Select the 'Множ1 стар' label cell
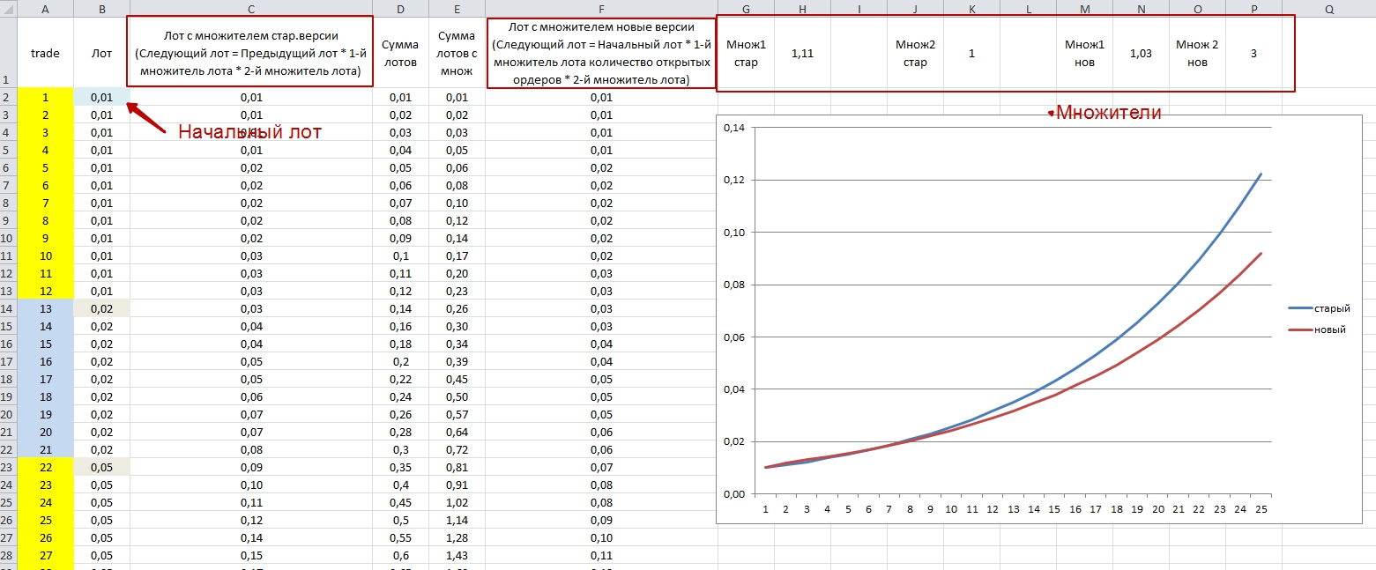1376x570 pixels. (746, 53)
